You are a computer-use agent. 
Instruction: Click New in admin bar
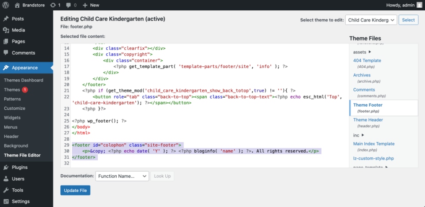(95, 5)
